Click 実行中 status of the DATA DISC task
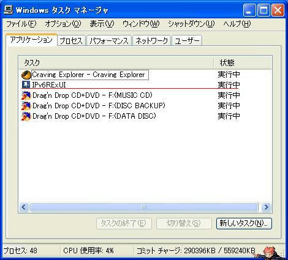 tap(229, 116)
